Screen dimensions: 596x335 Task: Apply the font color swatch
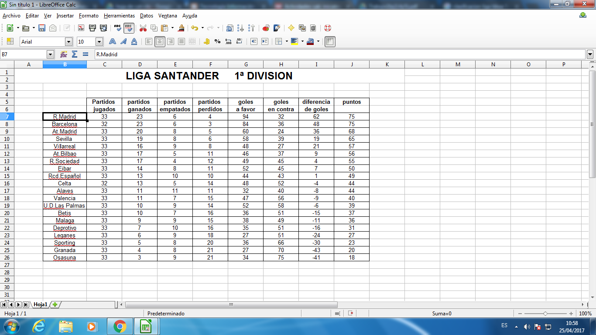click(310, 41)
